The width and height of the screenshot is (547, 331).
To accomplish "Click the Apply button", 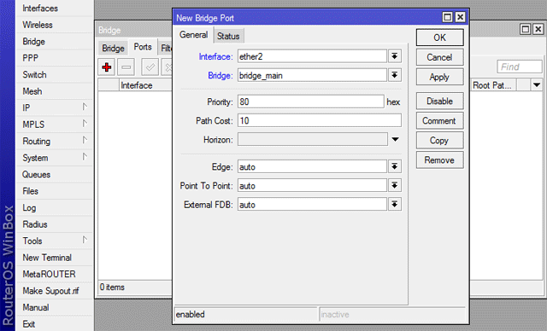I will pyautogui.click(x=439, y=77).
